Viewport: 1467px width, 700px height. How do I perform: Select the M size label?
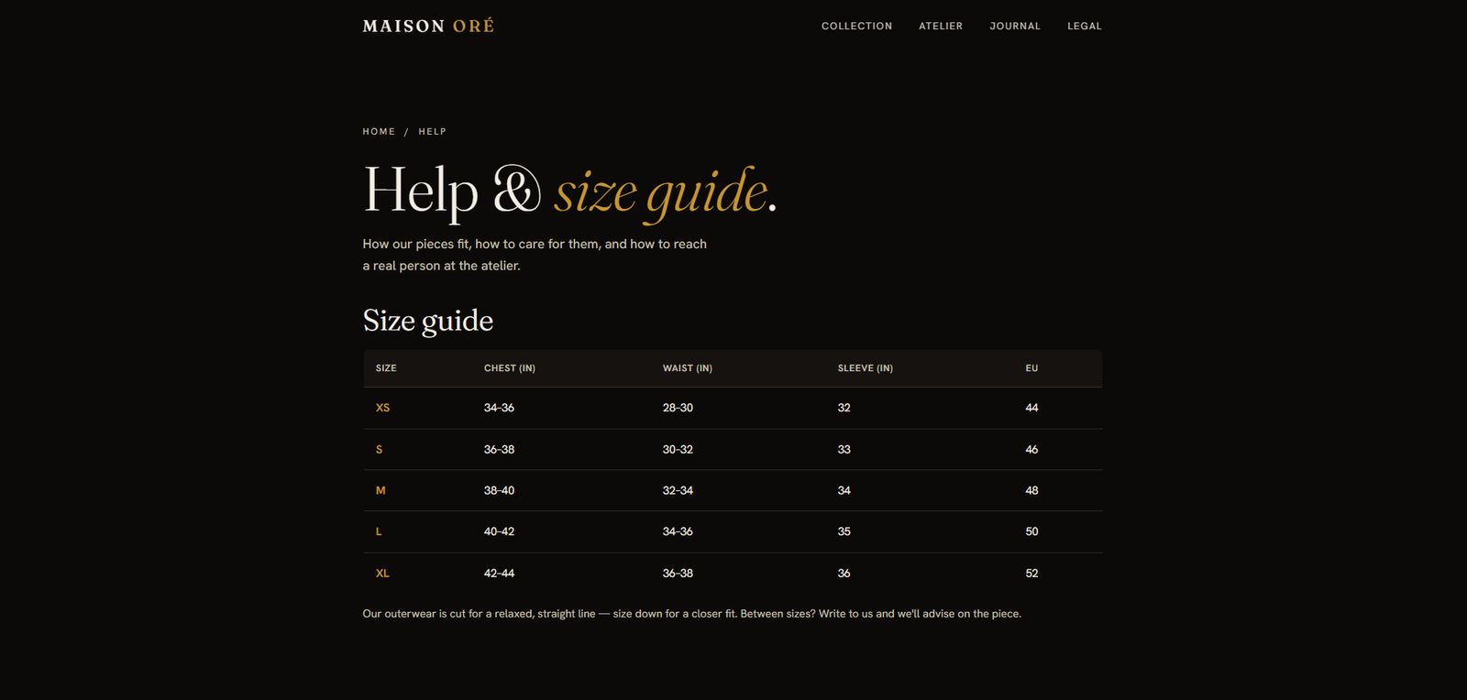click(x=381, y=491)
